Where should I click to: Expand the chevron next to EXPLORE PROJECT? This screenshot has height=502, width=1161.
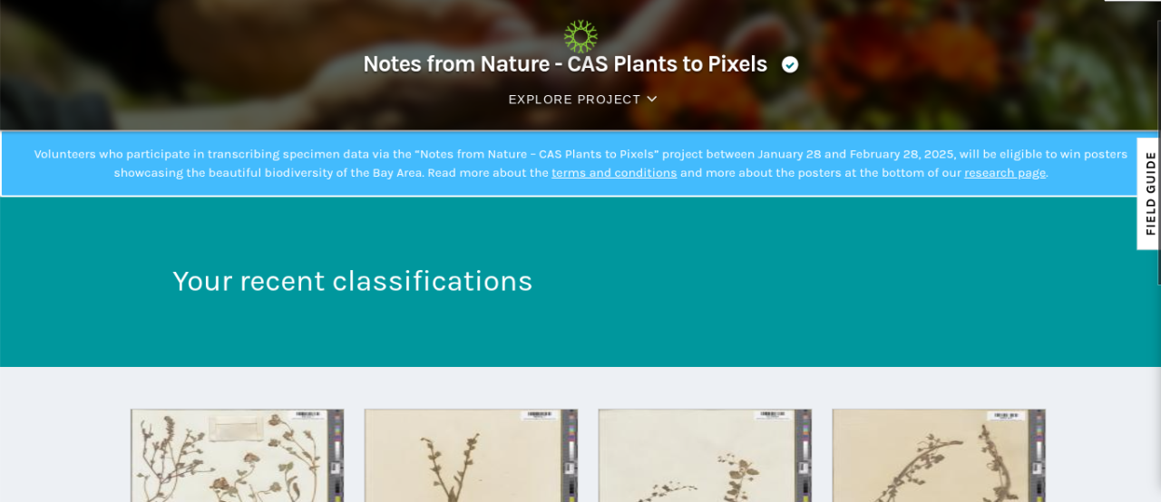pos(651,99)
